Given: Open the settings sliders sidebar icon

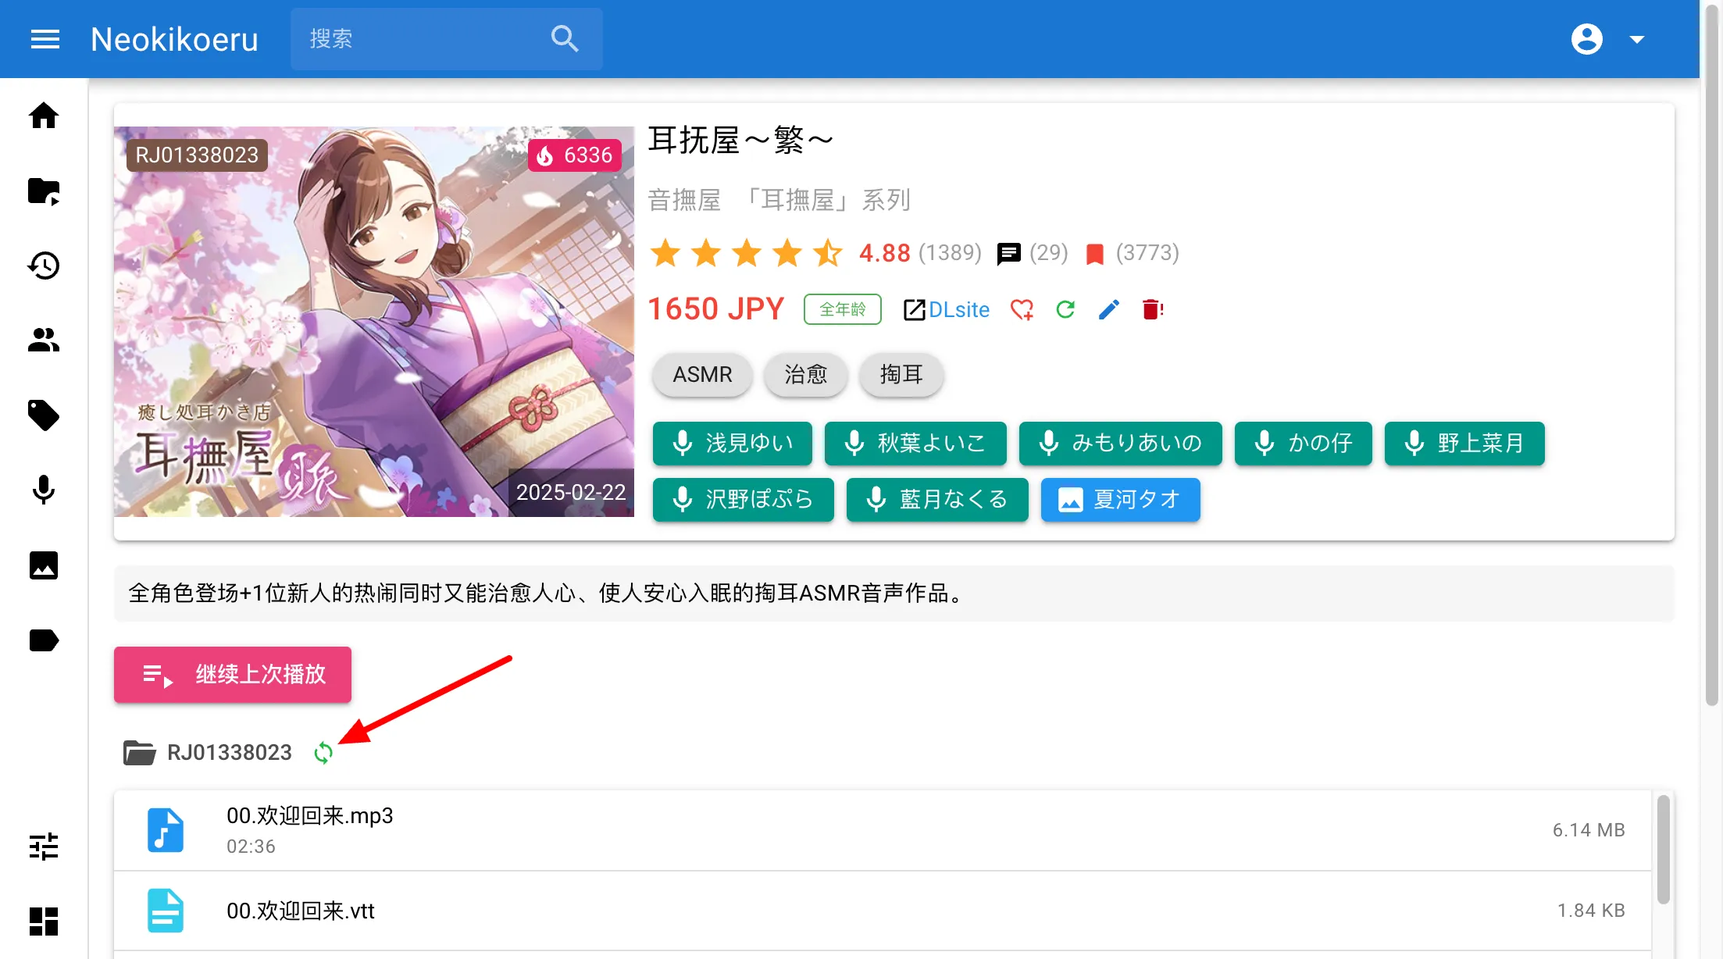Looking at the screenshot, I should 44,847.
